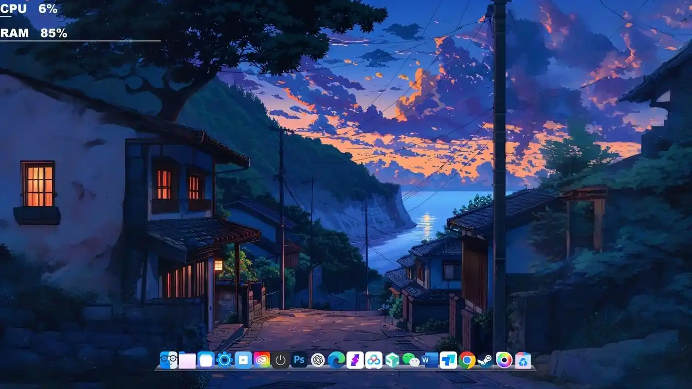
Task: Launch Google Chrome browser
Action: [467, 360]
